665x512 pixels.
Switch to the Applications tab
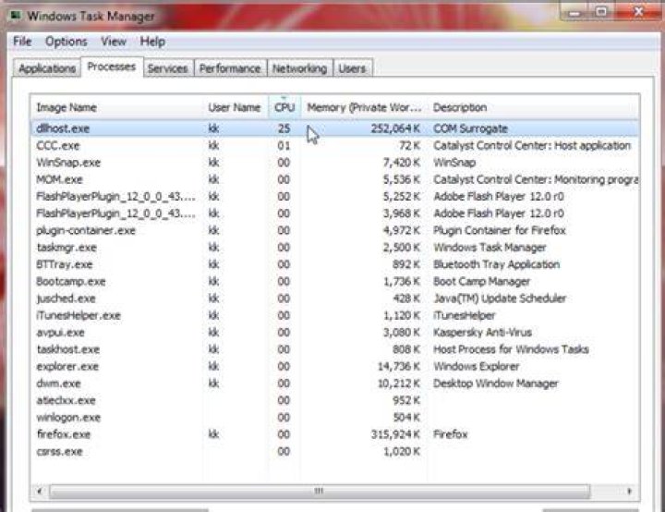pyautogui.click(x=47, y=68)
